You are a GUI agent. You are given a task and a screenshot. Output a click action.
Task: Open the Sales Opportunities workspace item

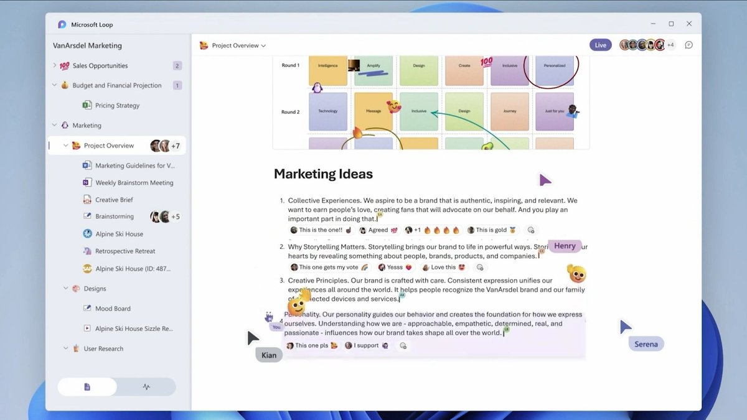[x=100, y=66]
